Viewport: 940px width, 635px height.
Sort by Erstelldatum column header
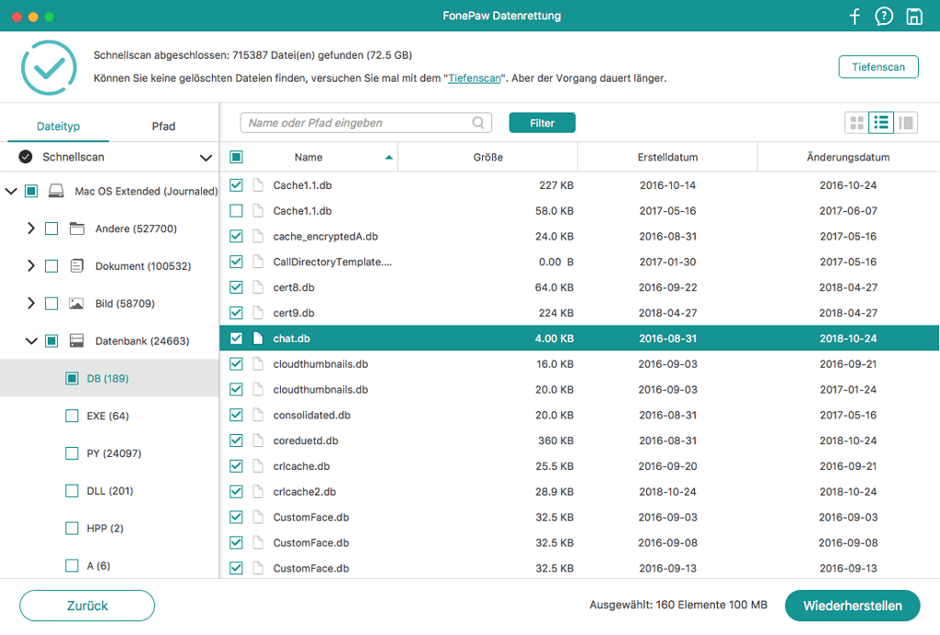[x=668, y=158]
